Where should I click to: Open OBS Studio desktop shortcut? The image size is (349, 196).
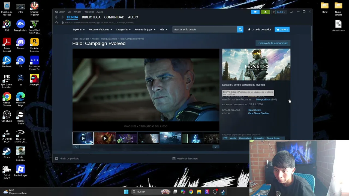click(7, 117)
